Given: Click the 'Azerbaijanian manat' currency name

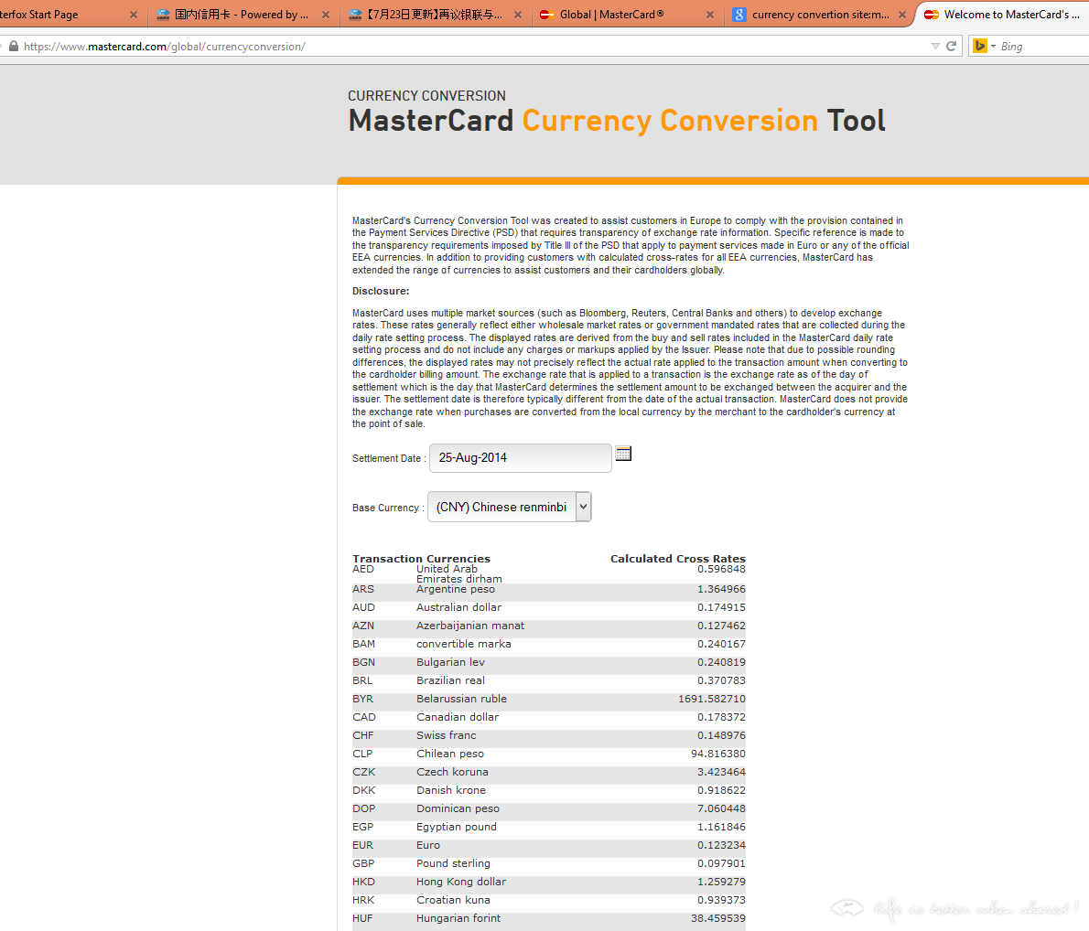Looking at the screenshot, I should pyautogui.click(x=470, y=626).
